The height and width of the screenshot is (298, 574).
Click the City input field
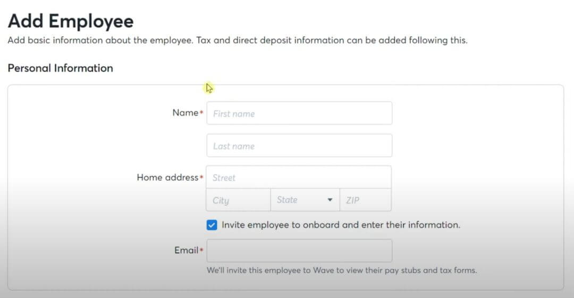click(x=238, y=200)
